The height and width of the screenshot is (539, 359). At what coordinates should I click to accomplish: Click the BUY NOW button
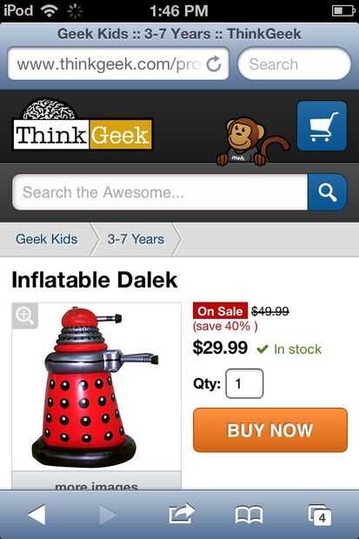click(x=270, y=430)
